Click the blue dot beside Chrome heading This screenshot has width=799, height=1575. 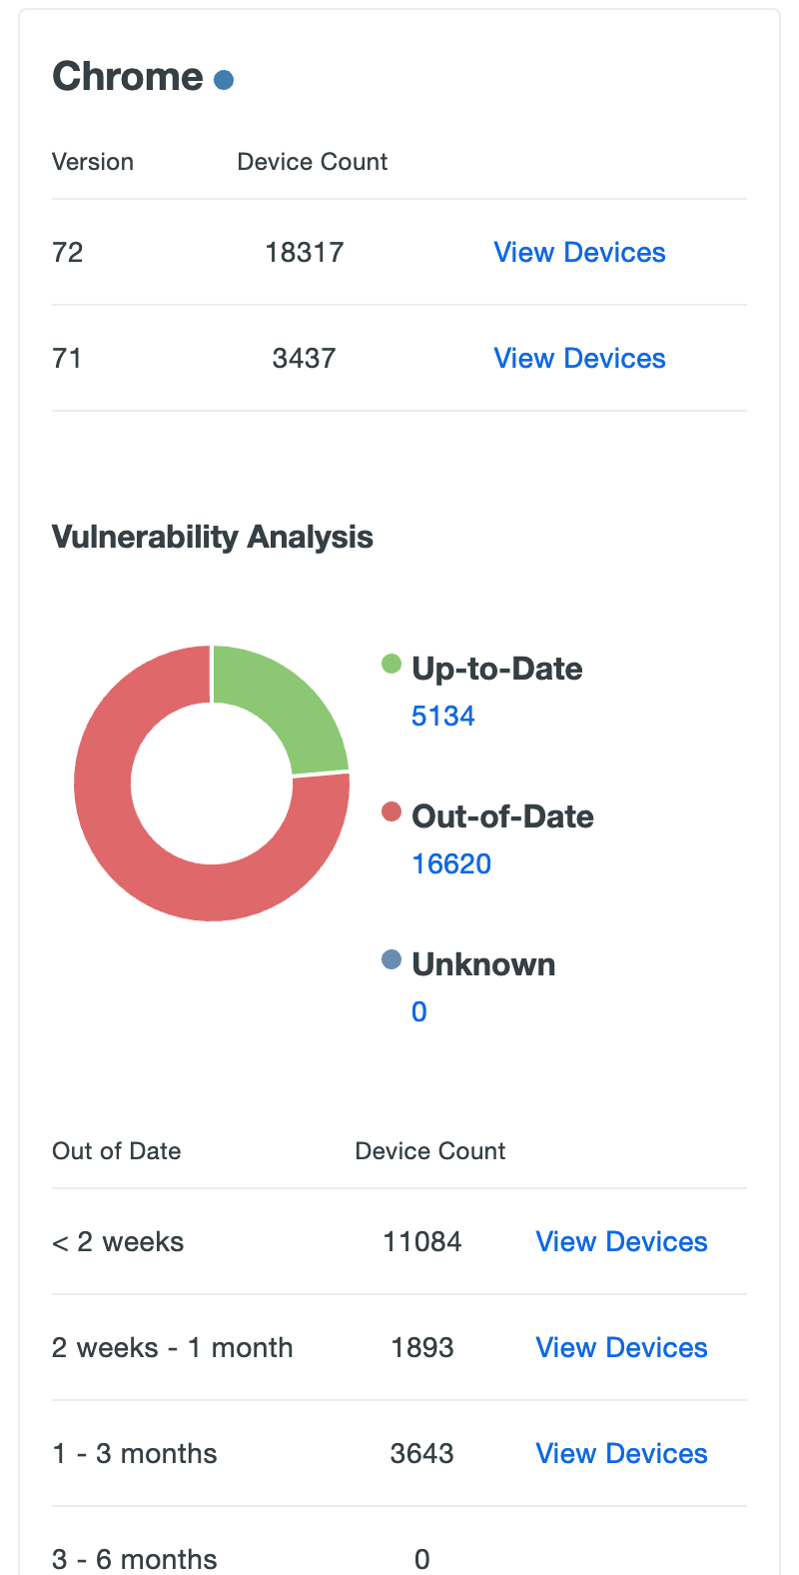pyautogui.click(x=223, y=78)
